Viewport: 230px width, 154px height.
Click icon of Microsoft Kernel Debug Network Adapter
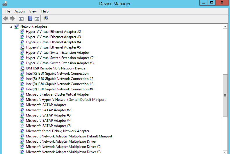coord(22,131)
